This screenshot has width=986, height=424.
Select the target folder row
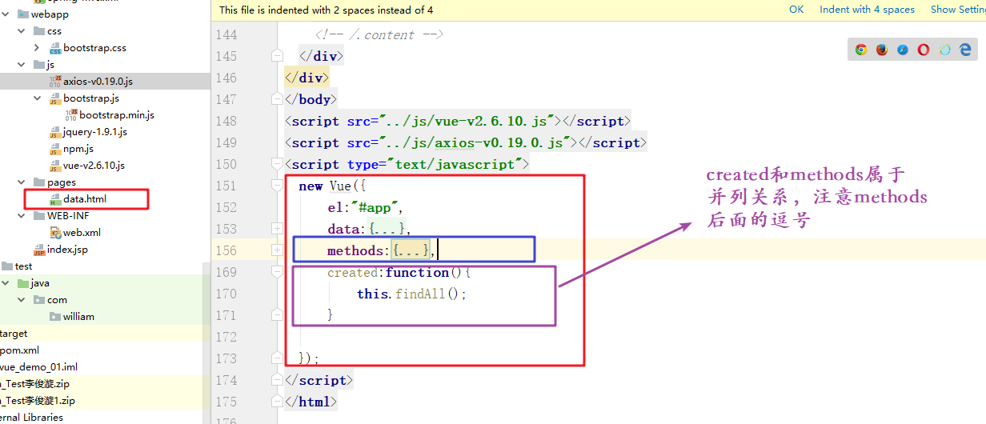105,334
